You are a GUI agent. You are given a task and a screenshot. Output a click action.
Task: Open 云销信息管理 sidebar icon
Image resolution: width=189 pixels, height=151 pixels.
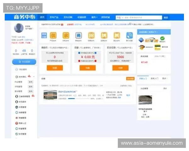pos(16,96)
